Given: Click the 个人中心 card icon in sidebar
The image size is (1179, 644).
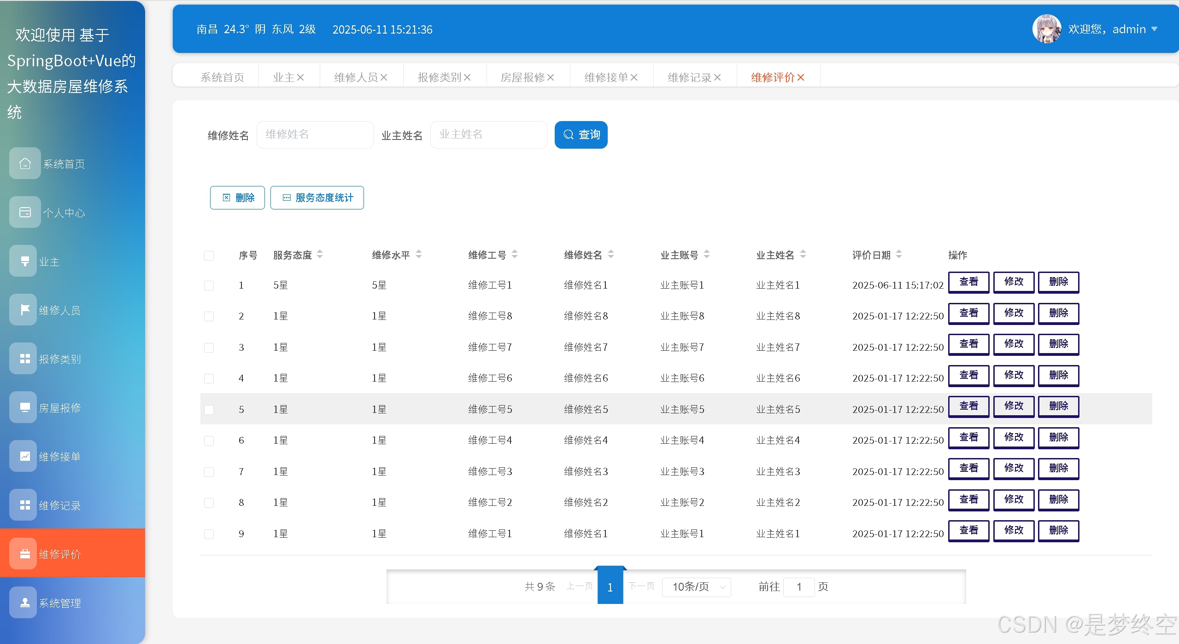Looking at the screenshot, I should click(25, 212).
